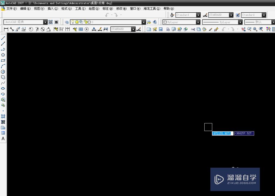Select the Rectangle tool
Viewport: 275px width, 196px height.
3,60
